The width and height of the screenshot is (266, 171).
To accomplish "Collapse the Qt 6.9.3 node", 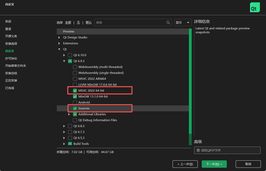I will click(64, 61).
